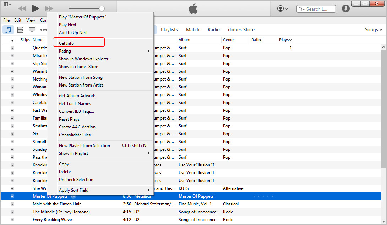This screenshot has width=387, height=225.
Task: Click into the Search Library field
Action: coord(316,9)
